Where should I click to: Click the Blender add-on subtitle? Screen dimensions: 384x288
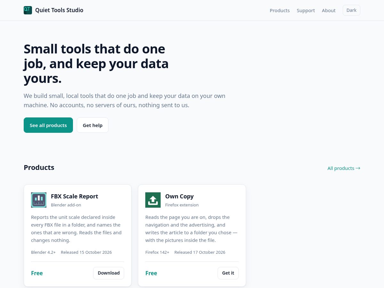tap(66, 205)
